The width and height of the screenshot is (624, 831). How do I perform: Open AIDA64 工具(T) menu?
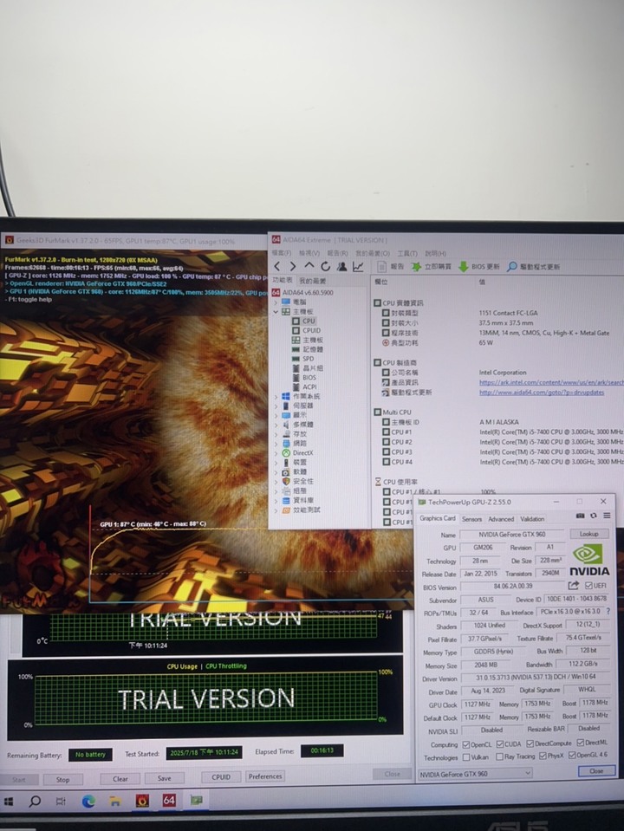pos(407,253)
